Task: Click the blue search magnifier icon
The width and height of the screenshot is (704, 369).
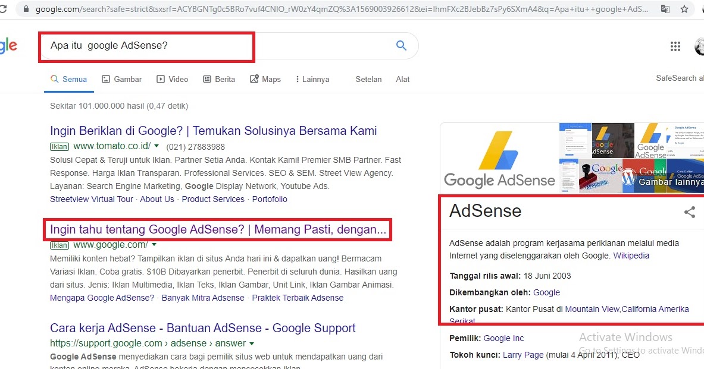Action: pyautogui.click(x=401, y=45)
